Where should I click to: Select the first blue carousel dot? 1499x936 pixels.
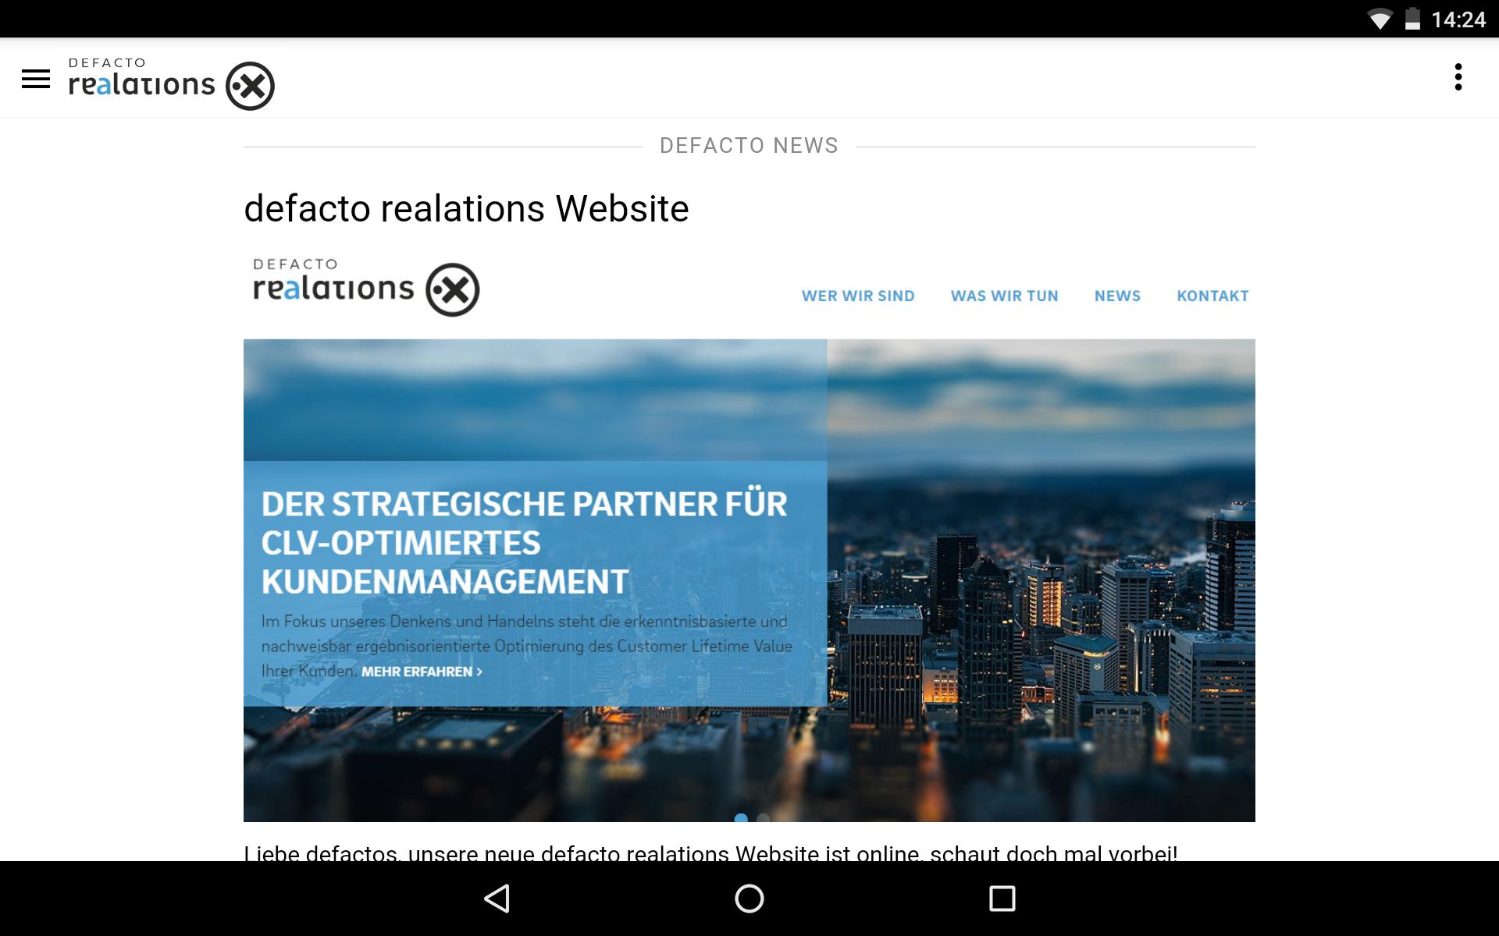(741, 818)
